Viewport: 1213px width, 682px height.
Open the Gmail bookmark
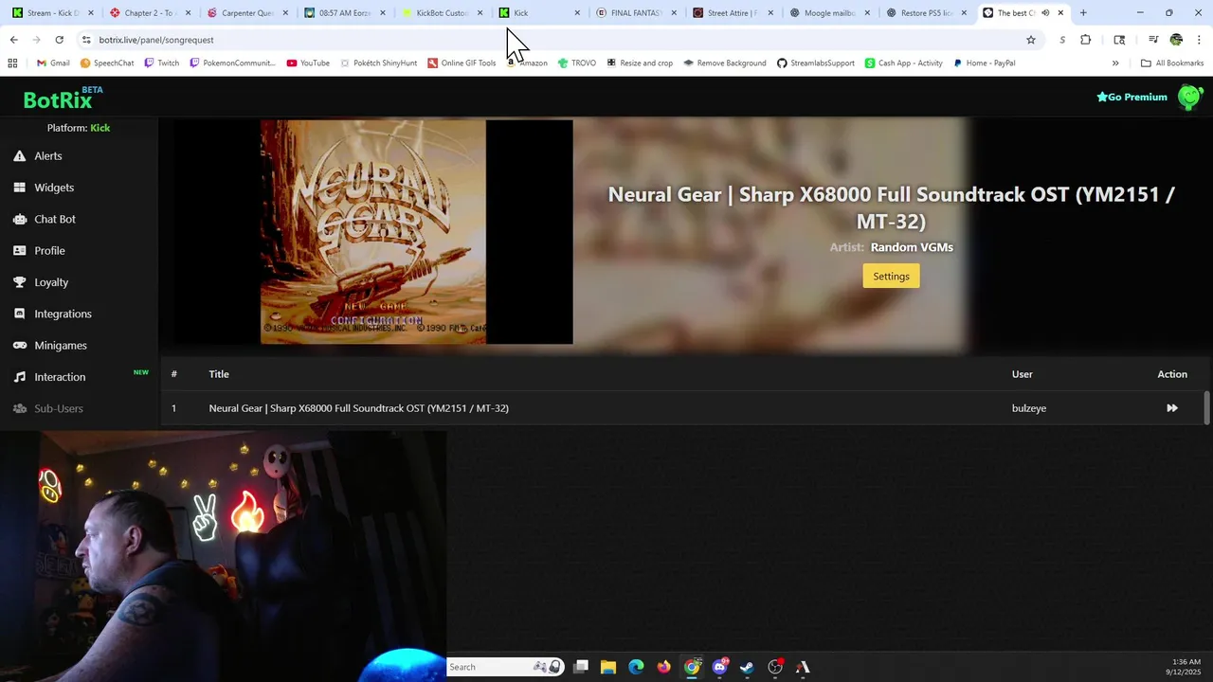[53, 63]
